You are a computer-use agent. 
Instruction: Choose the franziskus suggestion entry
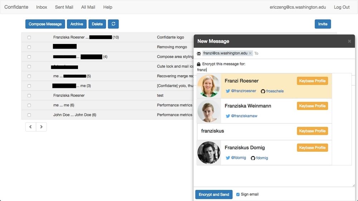pyautogui.click(x=247, y=131)
